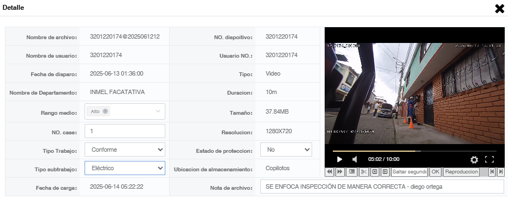The image size is (508, 199).
Task: Click the 05:02 / 10:00 time display
Action: (384, 159)
